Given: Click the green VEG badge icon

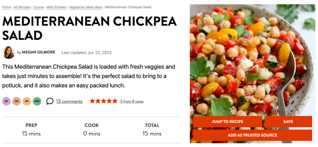Looking at the screenshot, I should [x=37, y=101].
